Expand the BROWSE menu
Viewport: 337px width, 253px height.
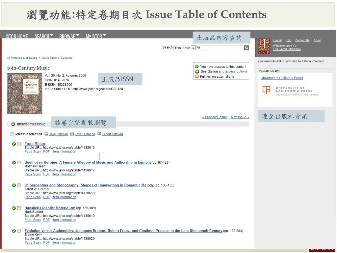coord(69,36)
